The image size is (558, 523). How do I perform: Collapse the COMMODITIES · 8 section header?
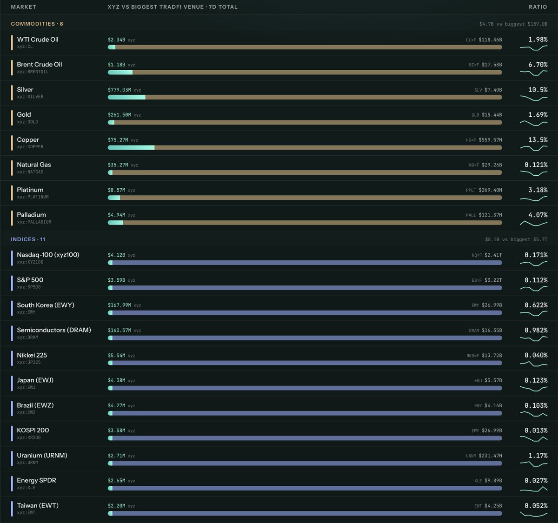tap(37, 24)
